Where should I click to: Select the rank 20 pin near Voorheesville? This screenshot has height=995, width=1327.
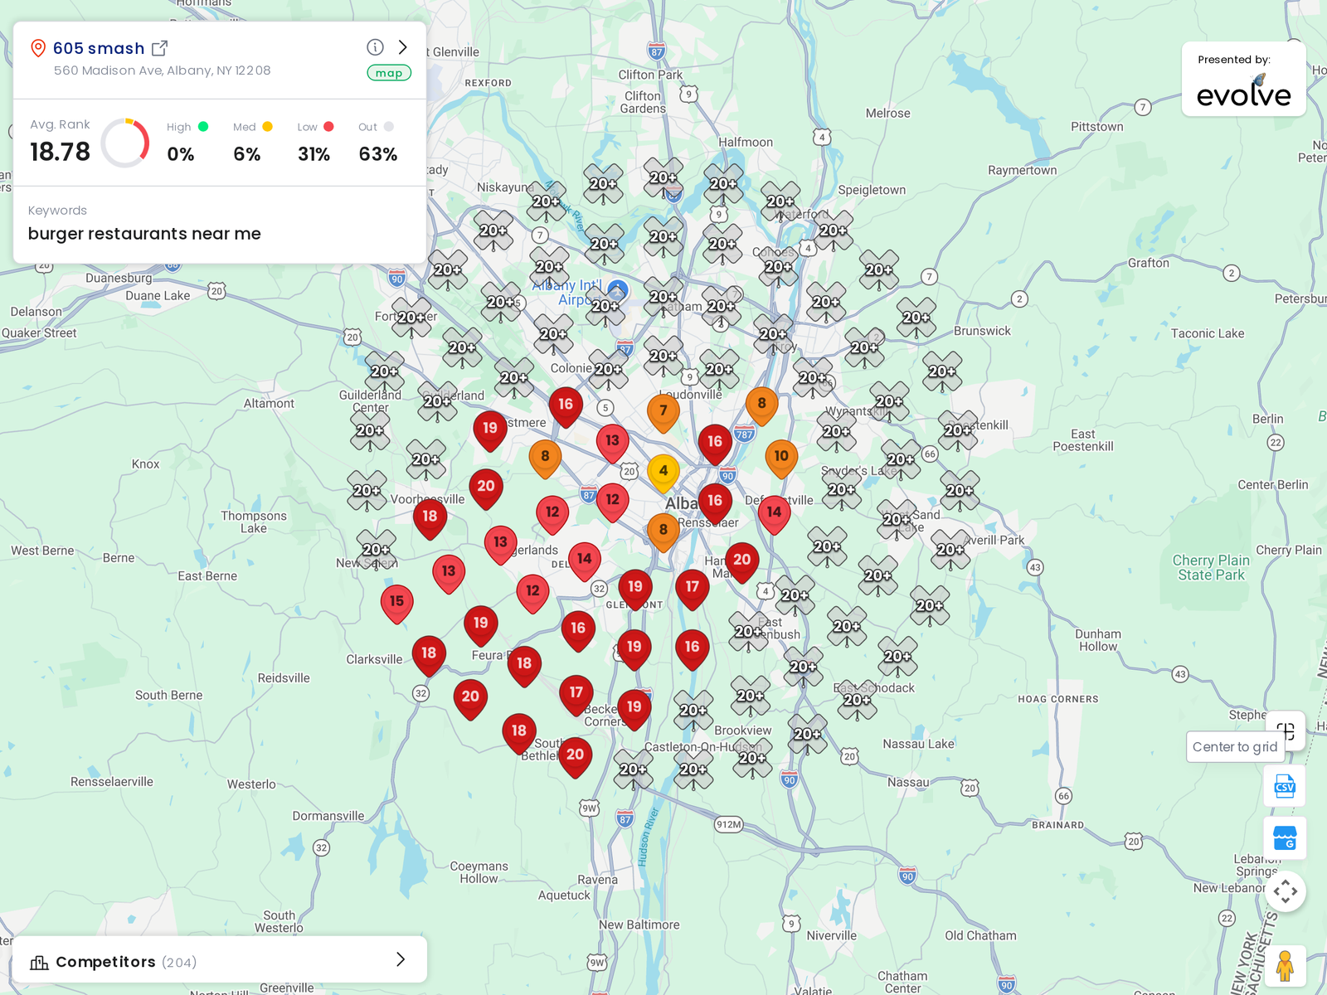coord(486,490)
